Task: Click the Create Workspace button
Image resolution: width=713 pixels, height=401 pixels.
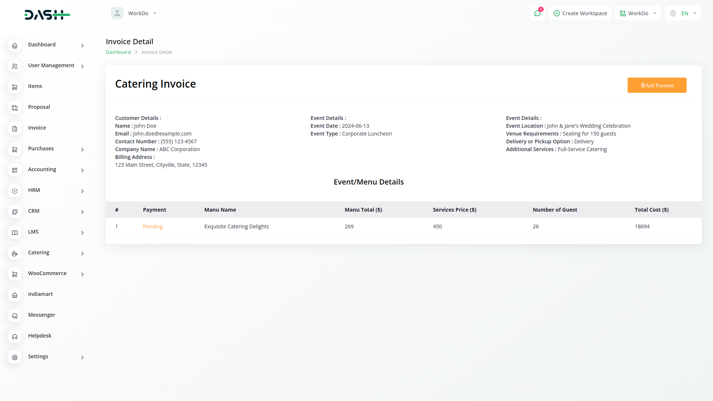Action: [580, 13]
